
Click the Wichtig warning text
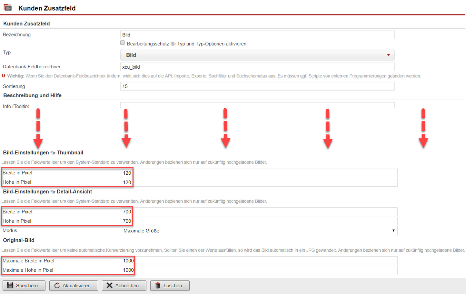(214, 76)
